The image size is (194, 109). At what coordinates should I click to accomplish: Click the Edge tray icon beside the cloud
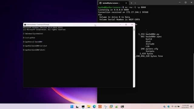tap(169, 107)
